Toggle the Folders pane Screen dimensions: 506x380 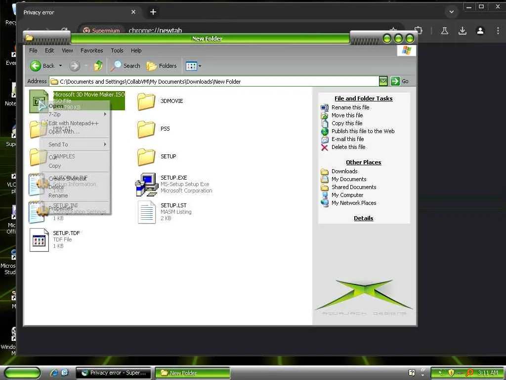(x=162, y=66)
